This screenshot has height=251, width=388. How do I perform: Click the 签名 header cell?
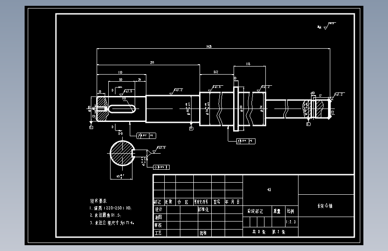coord(217,202)
